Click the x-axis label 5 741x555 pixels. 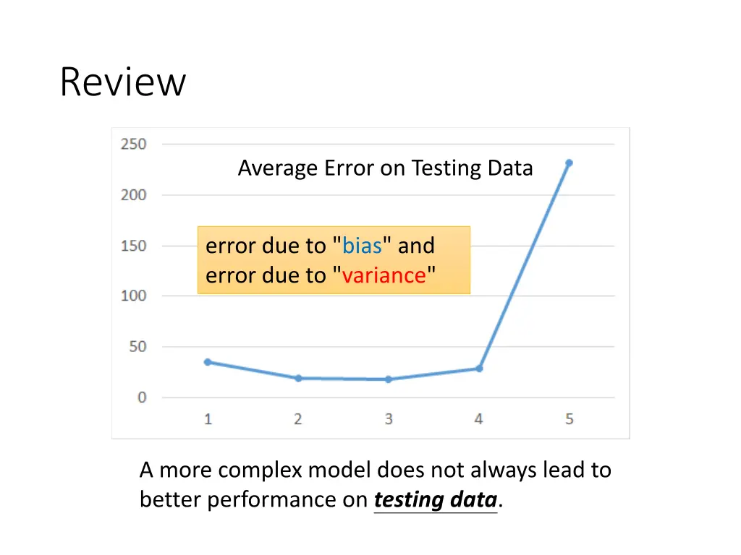tap(569, 419)
